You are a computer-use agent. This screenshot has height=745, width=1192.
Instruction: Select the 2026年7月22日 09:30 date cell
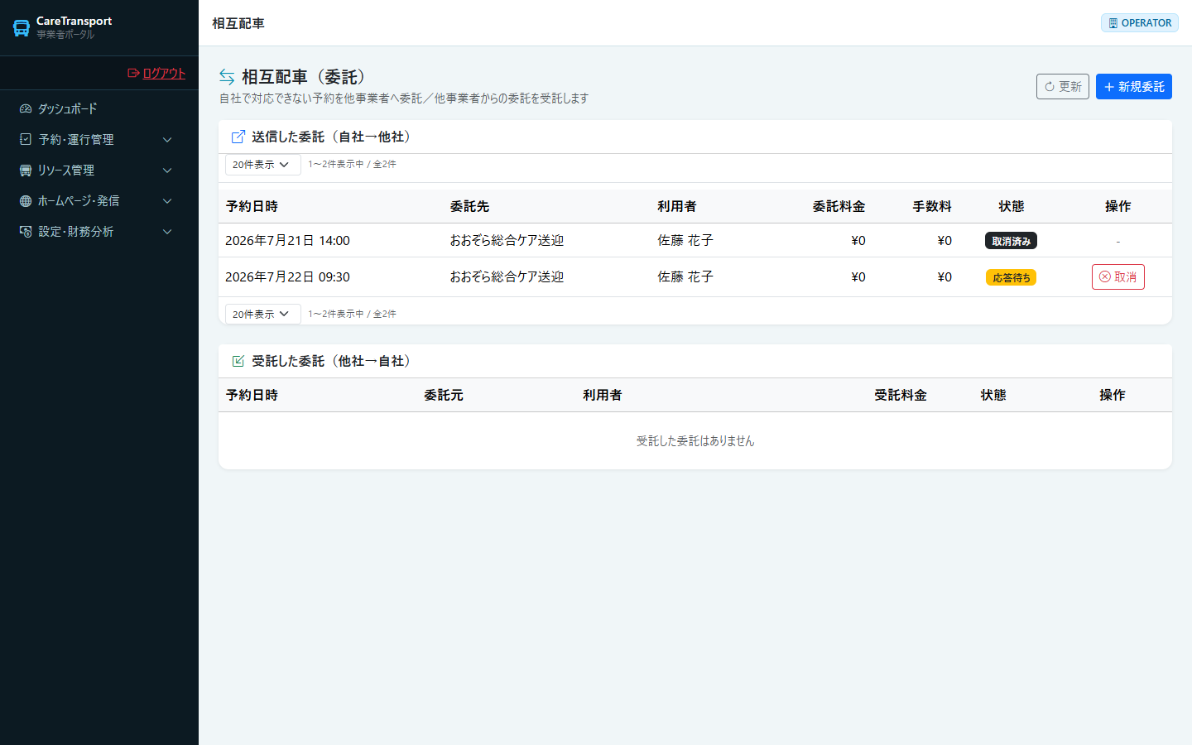coord(287,276)
